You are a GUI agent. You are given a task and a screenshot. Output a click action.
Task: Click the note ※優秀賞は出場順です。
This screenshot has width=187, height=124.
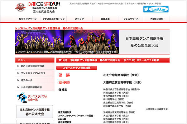pos(157,109)
